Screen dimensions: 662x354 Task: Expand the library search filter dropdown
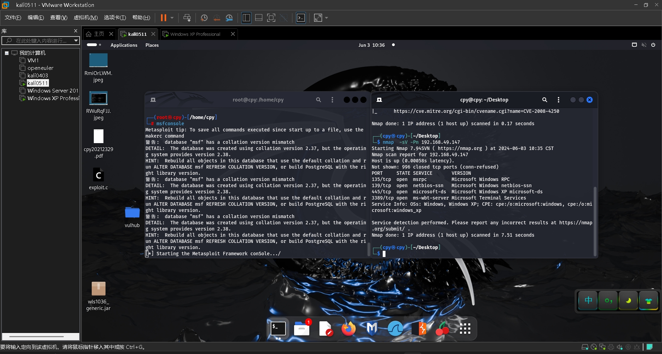[x=76, y=41]
